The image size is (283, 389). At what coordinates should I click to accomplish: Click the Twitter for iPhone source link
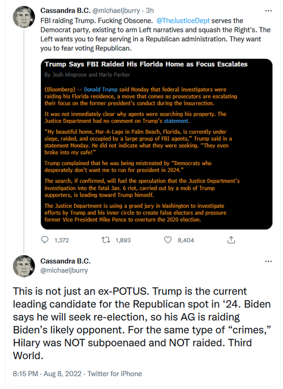[114, 374]
